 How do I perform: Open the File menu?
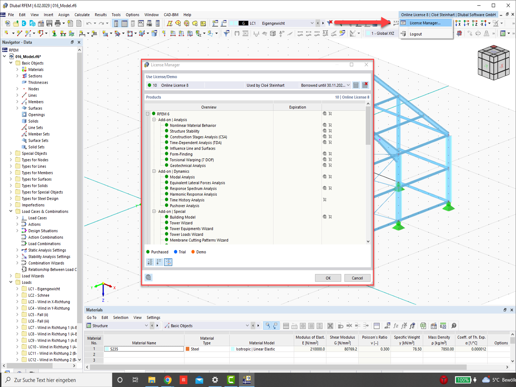click(11, 15)
